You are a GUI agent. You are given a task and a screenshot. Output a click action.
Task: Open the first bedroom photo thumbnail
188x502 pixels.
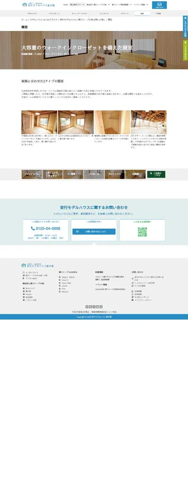tap(39, 122)
